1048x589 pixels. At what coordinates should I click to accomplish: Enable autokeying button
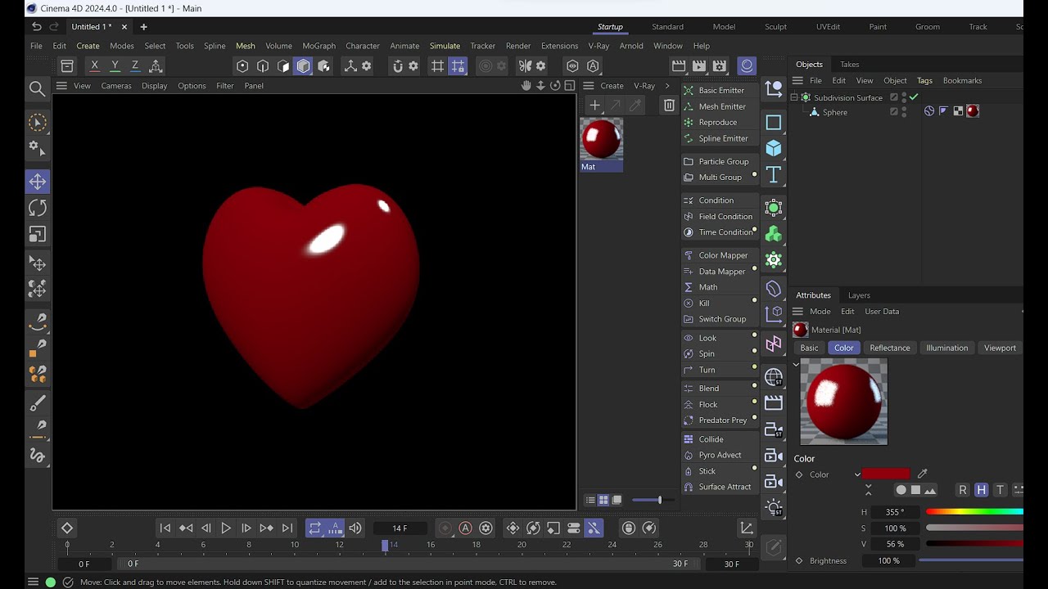(465, 528)
